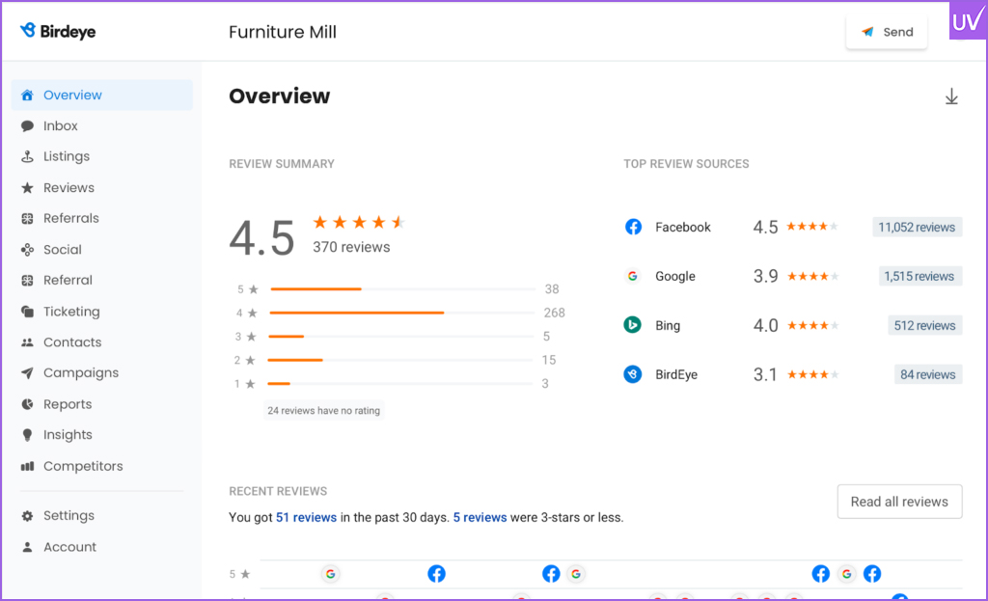Click the Account person icon
The image size is (988, 601).
pos(27,547)
